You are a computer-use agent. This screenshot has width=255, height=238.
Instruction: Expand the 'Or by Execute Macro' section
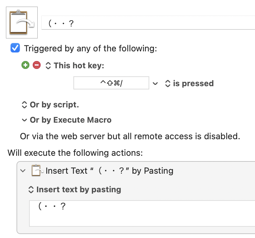click(x=24, y=120)
